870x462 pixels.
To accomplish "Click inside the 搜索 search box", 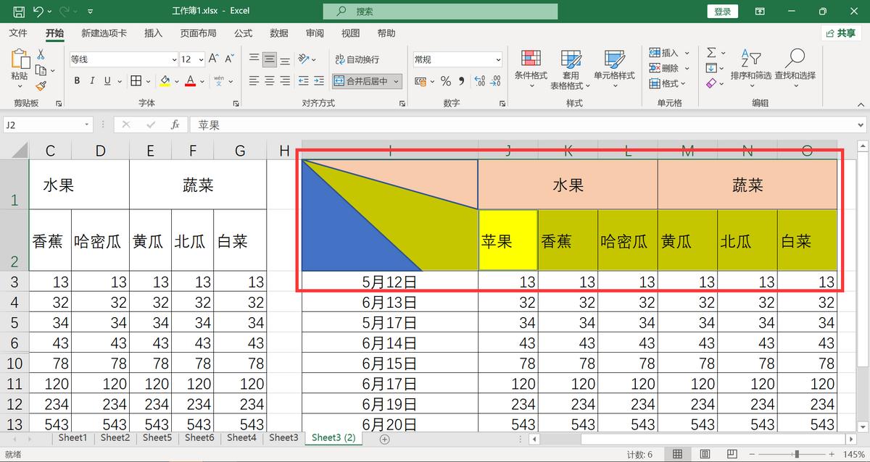I will click(440, 11).
